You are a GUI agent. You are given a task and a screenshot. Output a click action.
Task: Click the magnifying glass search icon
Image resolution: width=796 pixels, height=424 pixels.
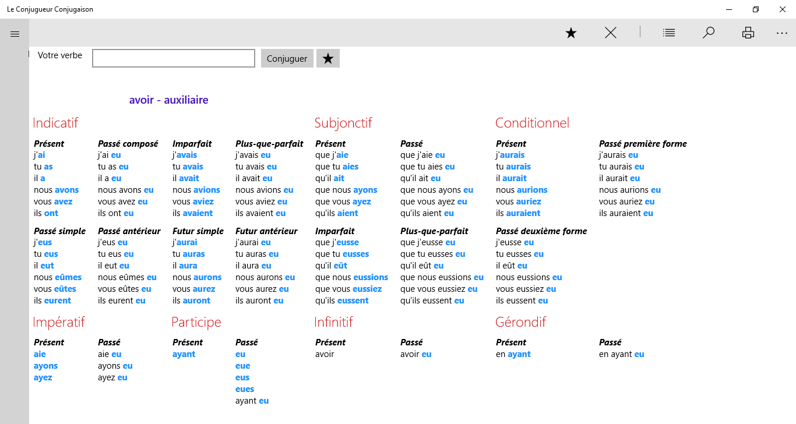point(709,33)
